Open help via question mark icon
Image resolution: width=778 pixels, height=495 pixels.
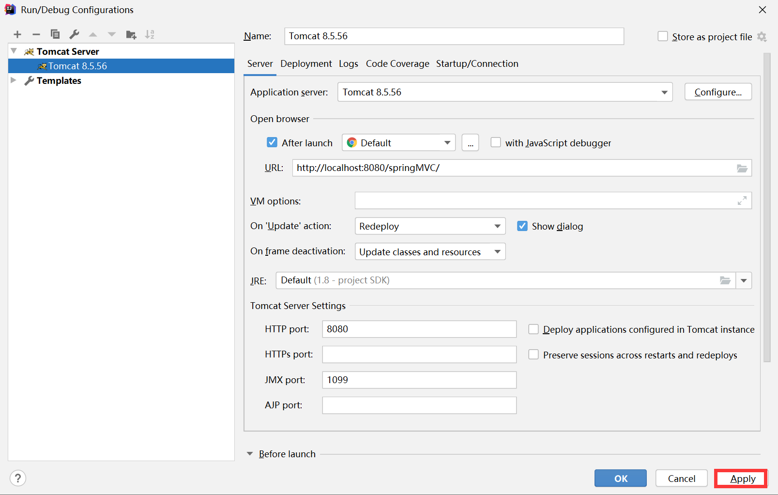coord(18,479)
